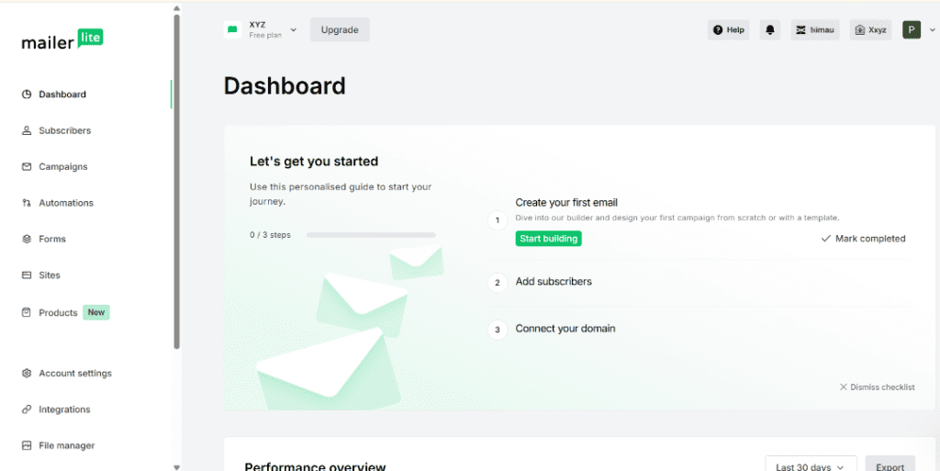Screen dimensions: 940x471
Task: Click the Help question mark icon
Action: click(x=718, y=30)
